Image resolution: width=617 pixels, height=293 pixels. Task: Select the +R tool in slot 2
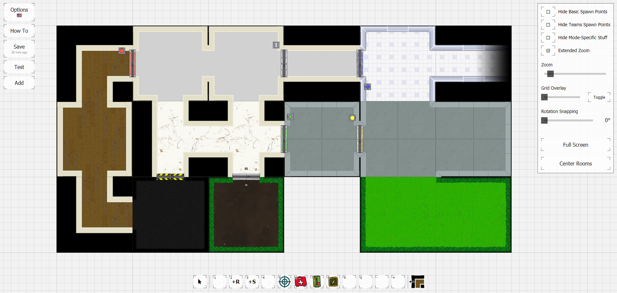(x=236, y=282)
